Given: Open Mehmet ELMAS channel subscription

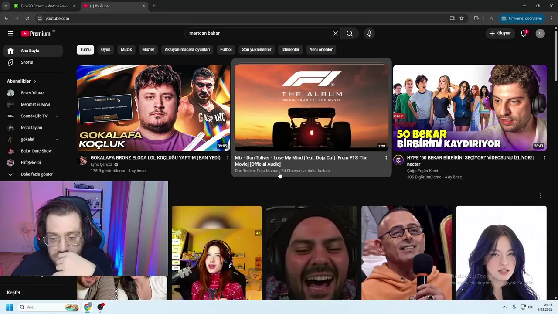Looking at the screenshot, I should pos(33,105).
